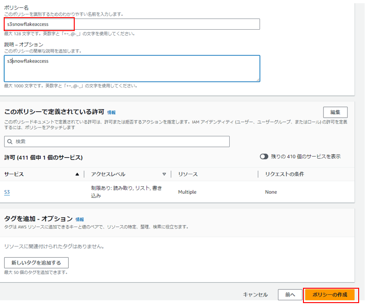Click the 検索 permissions search field
Image resolution: width=367 pixels, height=304 pixels.
[117, 141]
